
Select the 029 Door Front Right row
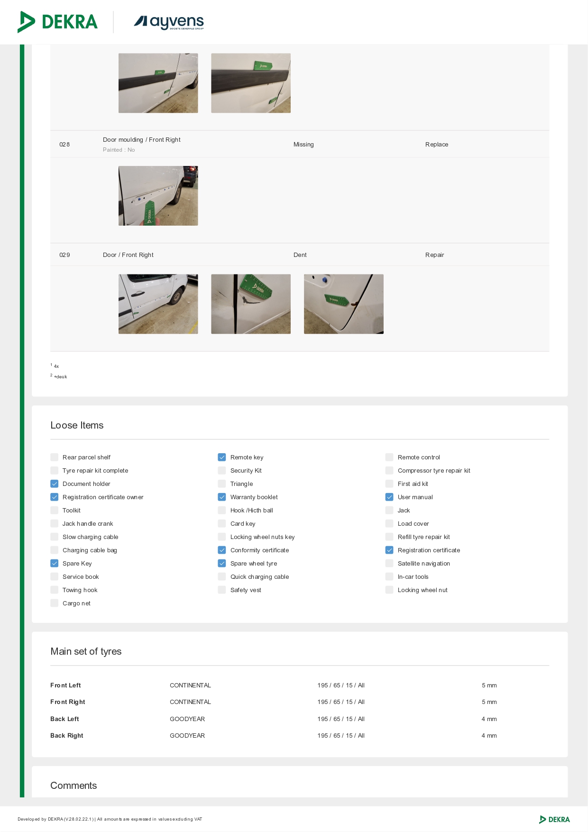(x=299, y=255)
